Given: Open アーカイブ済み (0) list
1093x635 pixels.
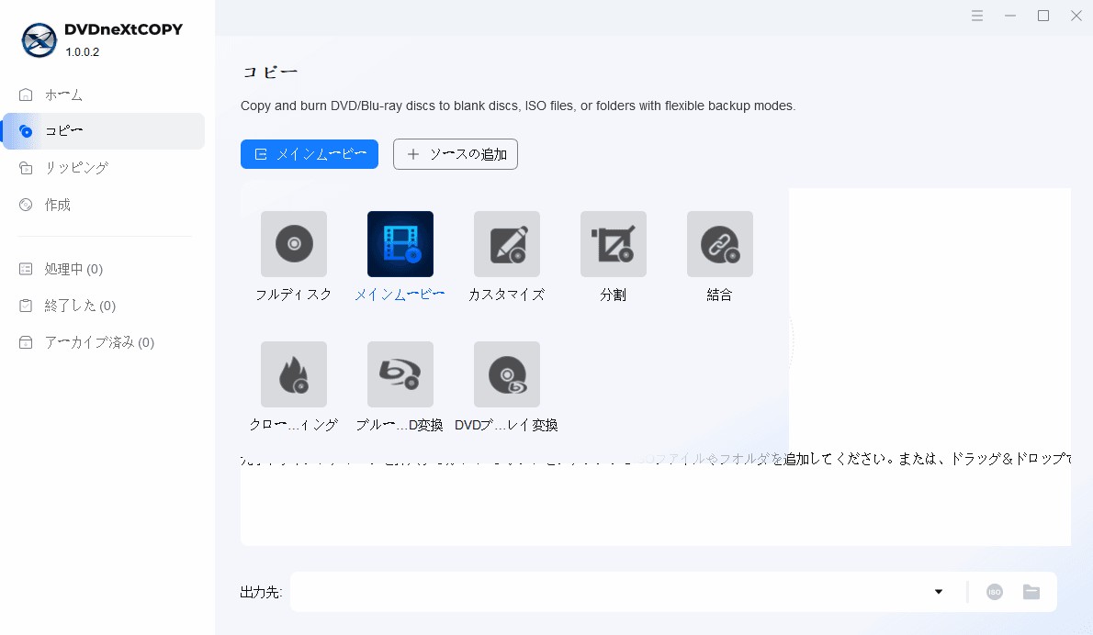Looking at the screenshot, I should 104,342.
